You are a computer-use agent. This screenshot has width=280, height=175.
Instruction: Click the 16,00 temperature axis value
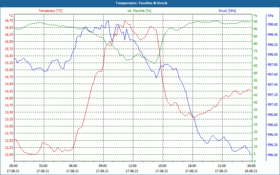[x=9, y=42]
